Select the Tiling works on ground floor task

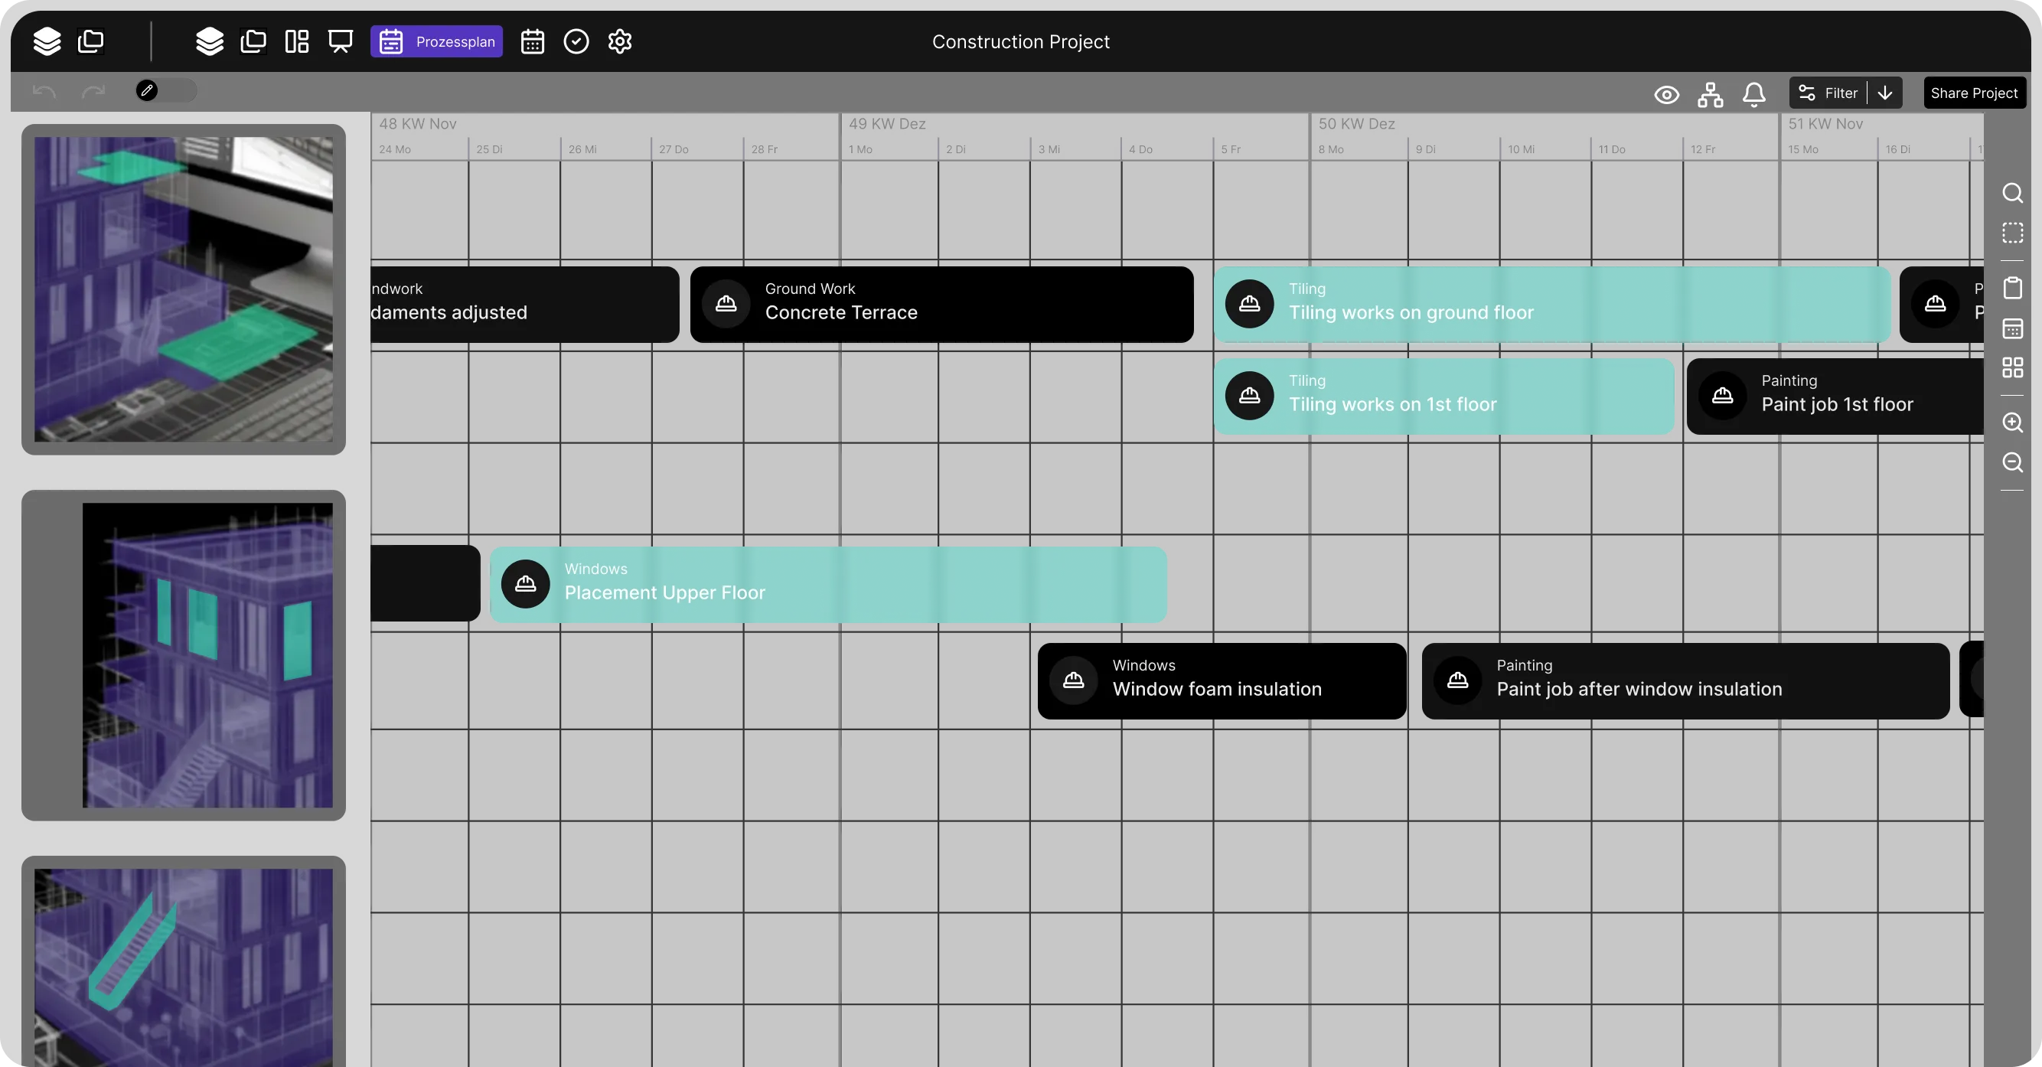[1551, 305]
